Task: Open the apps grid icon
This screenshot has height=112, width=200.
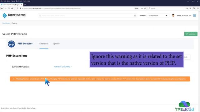Action: [x=194, y=16]
